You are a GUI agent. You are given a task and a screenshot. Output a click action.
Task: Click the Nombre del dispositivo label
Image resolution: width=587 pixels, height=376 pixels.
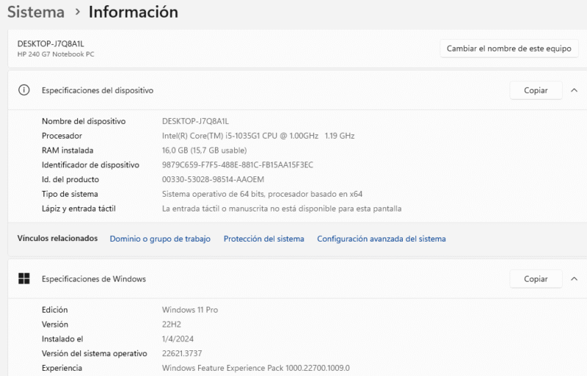pyautogui.click(x=84, y=121)
